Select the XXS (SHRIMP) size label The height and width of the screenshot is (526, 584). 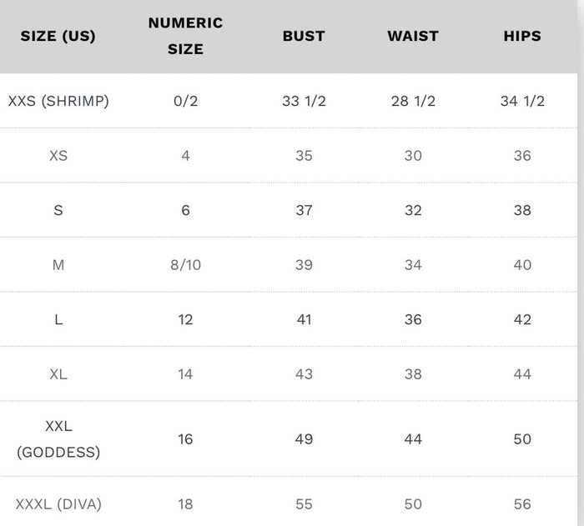58,101
